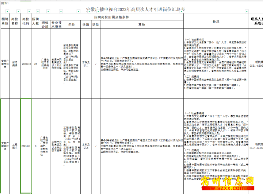This screenshot has height=194, width=263.
Task: Select 岗位介绍 cell in the 新闻采编 row
Action: [45, 63]
